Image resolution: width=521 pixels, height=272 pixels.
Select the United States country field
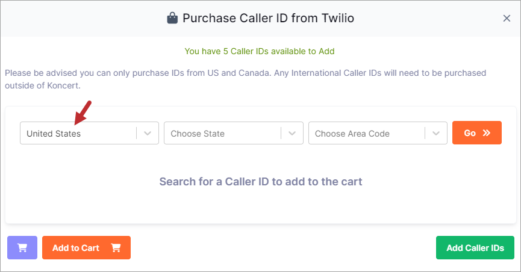(89, 133)
